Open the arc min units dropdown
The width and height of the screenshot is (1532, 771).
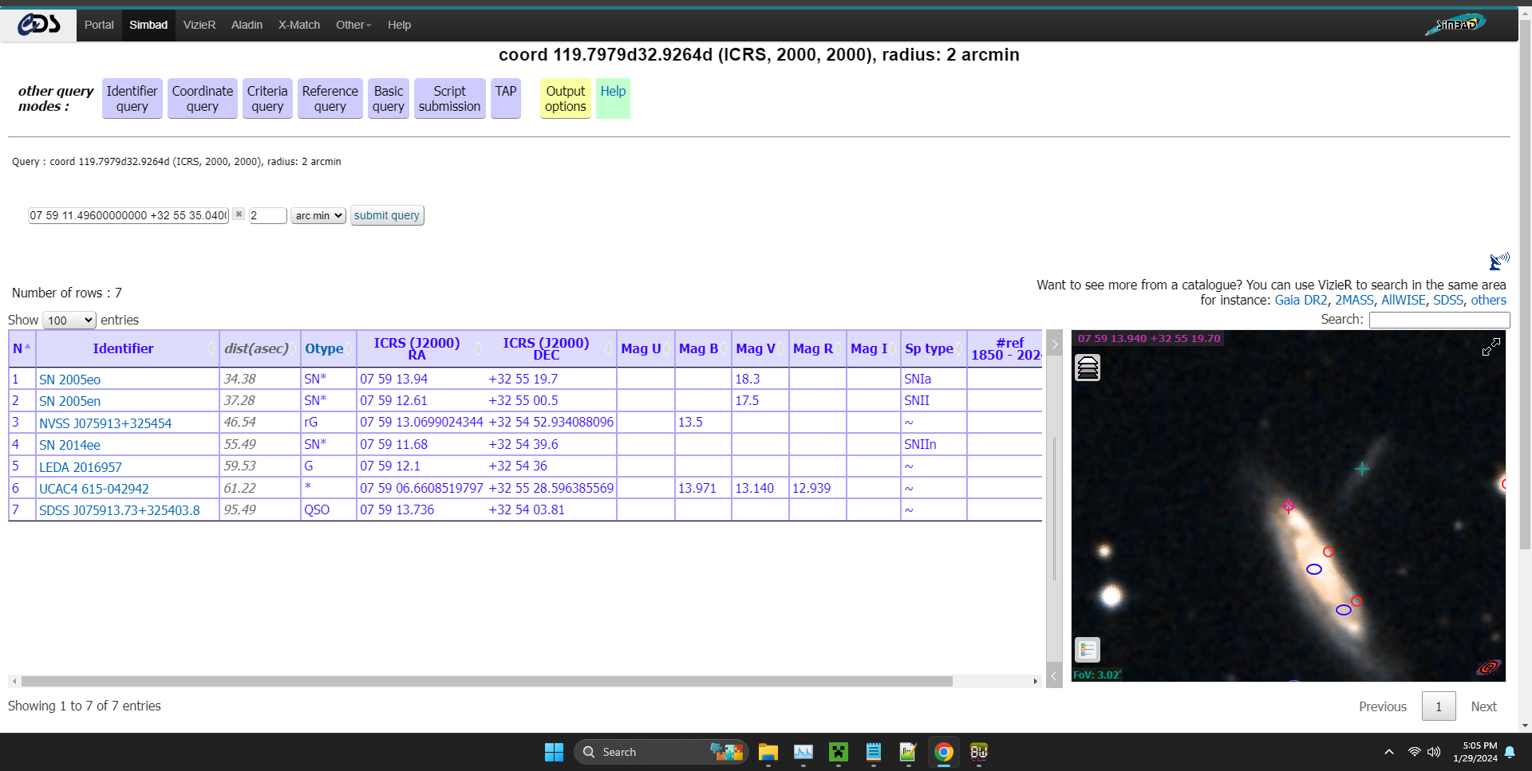point(318,215)
